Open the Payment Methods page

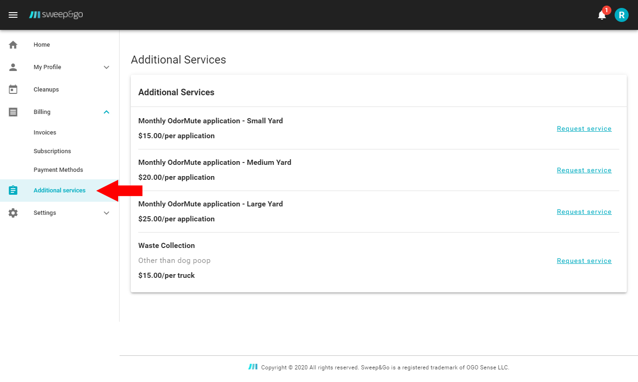click(x=58, y=170)
